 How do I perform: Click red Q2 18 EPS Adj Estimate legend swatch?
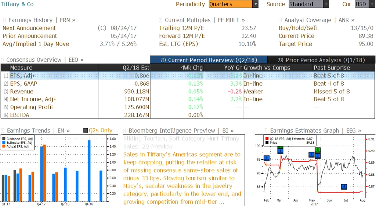(267, 139)
